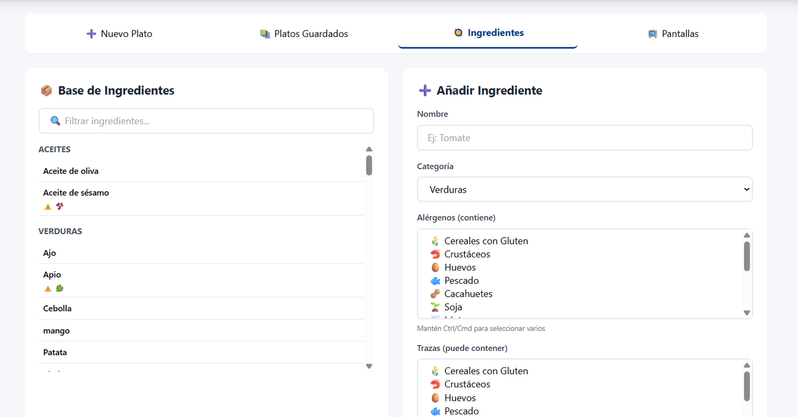Select the Apio ingredient row
The image size is (798, 417).
click(201, 281)
